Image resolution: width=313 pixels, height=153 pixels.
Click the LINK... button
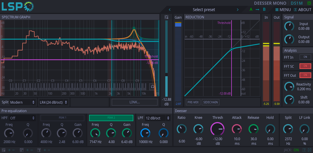(135, 102)
